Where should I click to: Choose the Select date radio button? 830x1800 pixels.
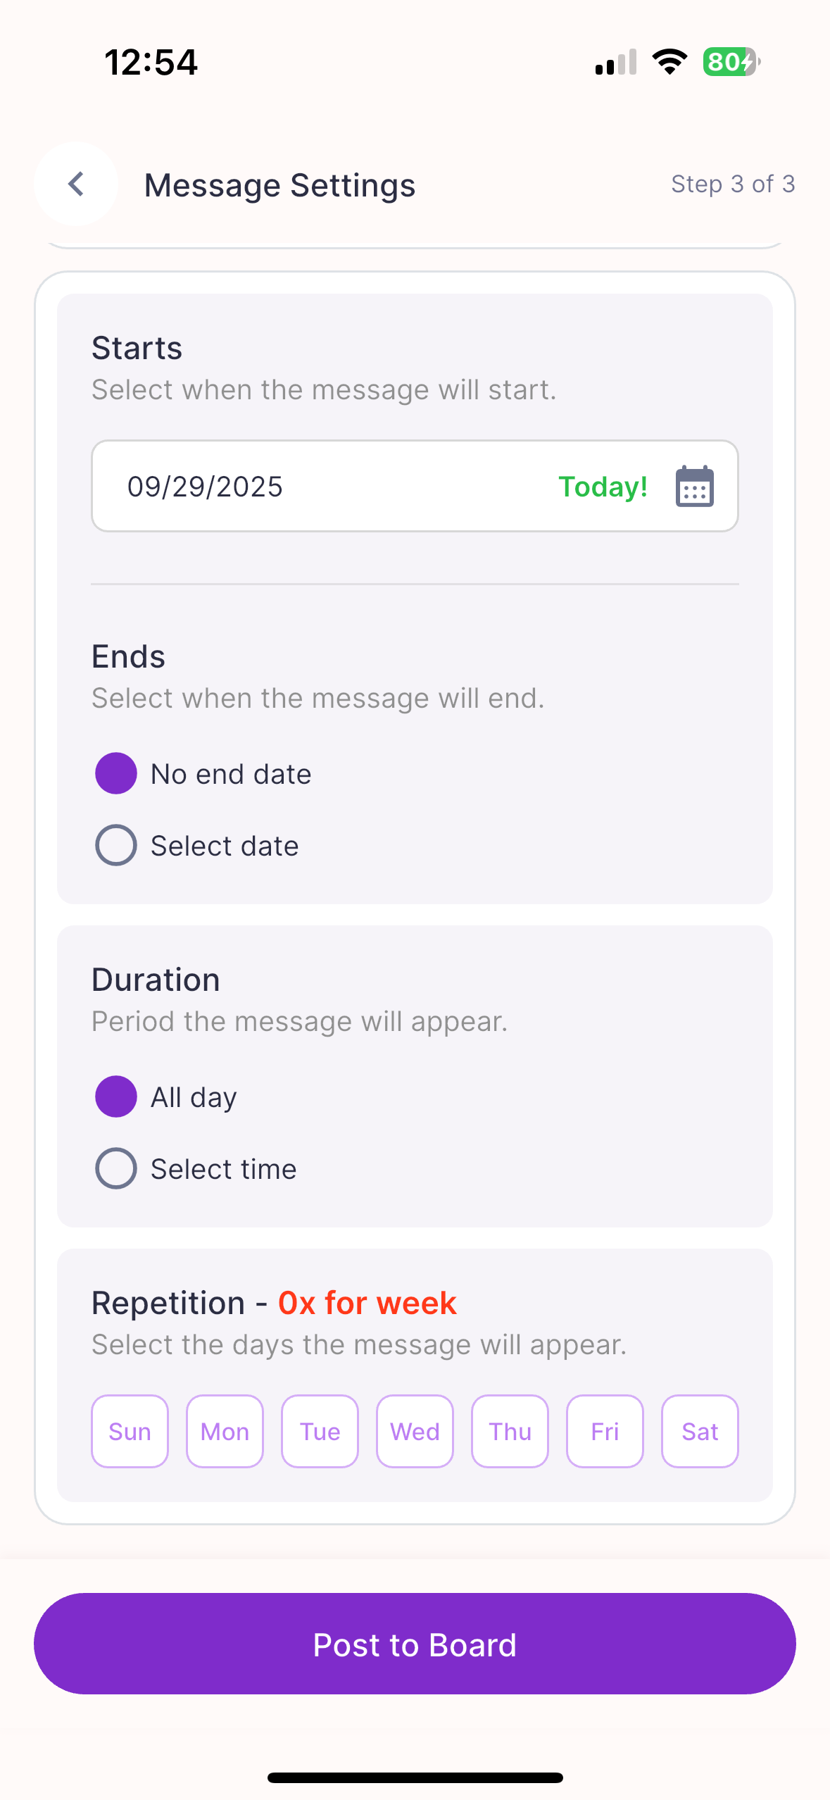click(116, 845)
